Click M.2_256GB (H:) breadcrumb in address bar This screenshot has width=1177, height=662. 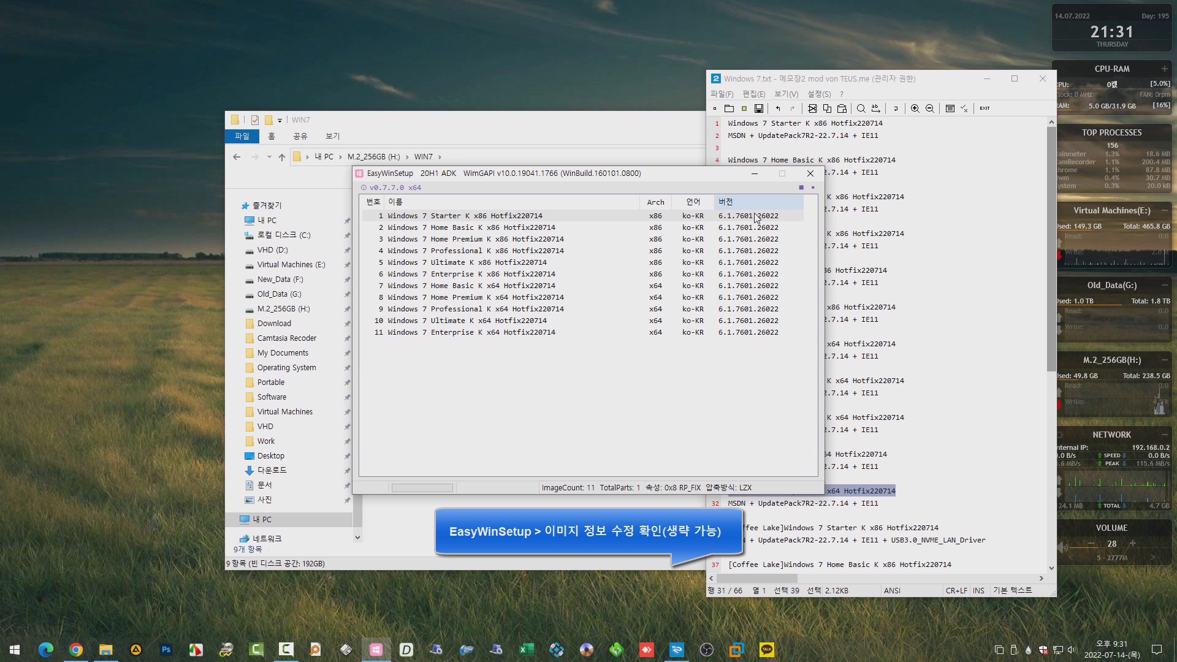373,157
